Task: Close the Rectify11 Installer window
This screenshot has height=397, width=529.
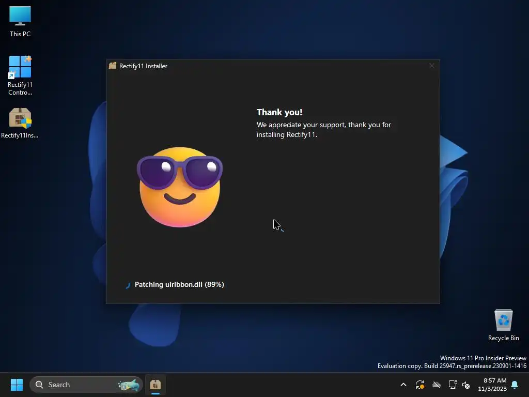Action: pyautogui.click(x=431, y=66)
